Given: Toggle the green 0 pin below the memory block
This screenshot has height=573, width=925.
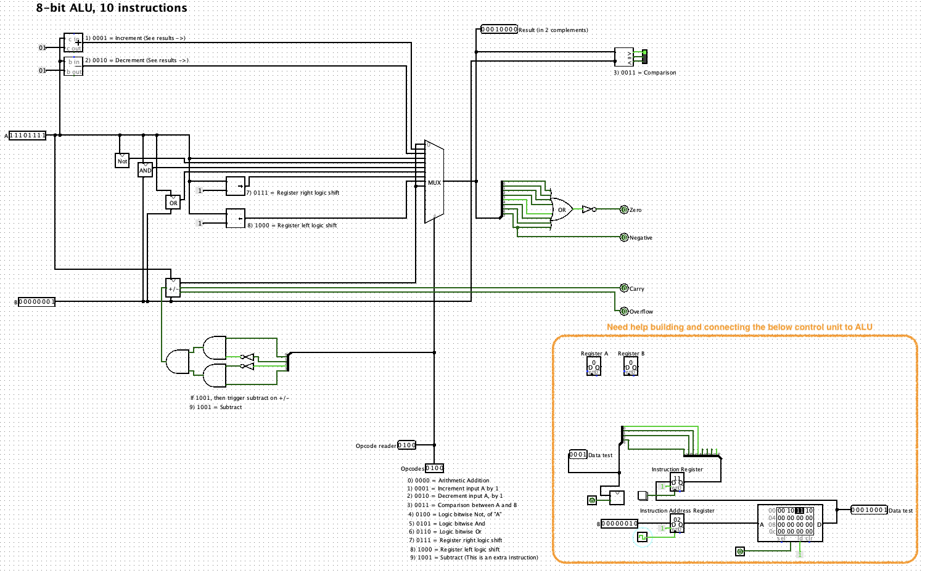Looking at the screenshot, I should coord(740,551).
